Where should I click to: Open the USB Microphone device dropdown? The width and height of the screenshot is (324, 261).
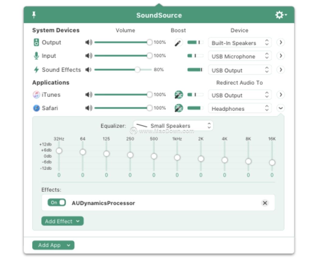(x=240, y=56)
